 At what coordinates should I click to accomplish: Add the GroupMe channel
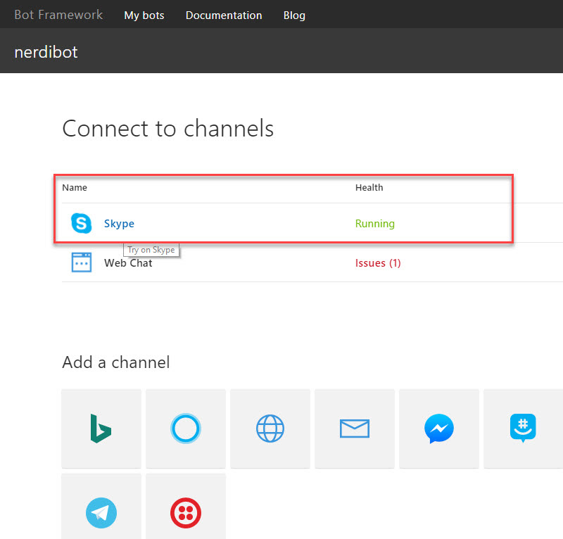click(x=523, y=429)
